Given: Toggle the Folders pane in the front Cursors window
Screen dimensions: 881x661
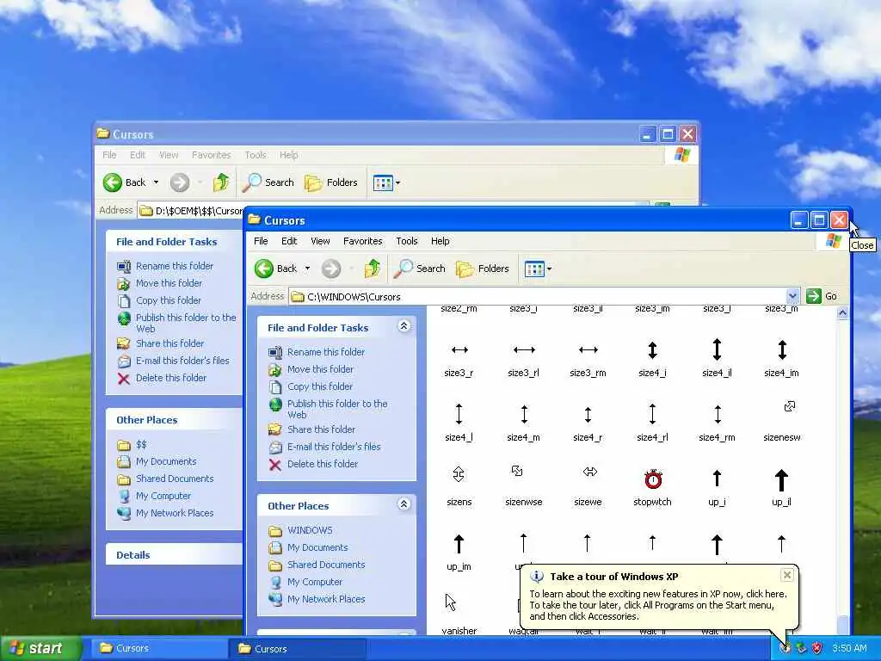Looking at the screenshot, I should (x=483, y=269).
